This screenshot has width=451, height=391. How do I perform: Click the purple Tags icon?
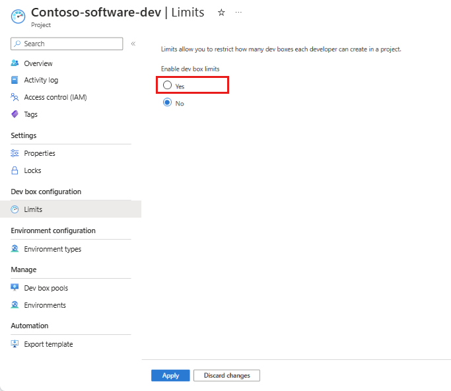pyautogui.click(x=15, y=114)
